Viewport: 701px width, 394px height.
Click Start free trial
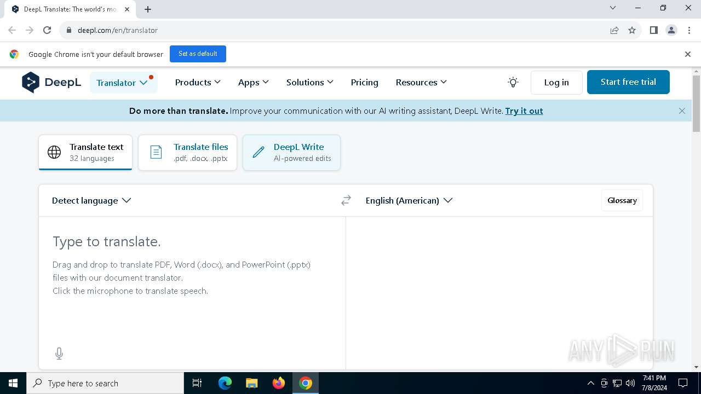pyautogui.click(x=628, y=82)
